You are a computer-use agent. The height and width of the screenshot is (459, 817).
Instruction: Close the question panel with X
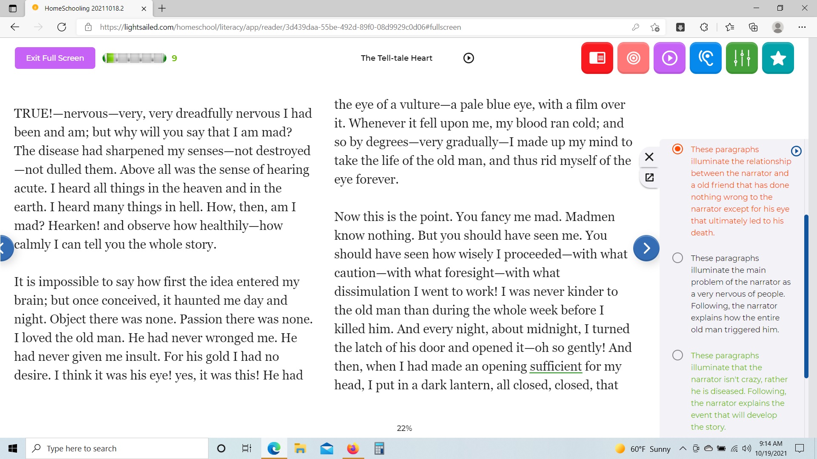click(x=649, y=157)
